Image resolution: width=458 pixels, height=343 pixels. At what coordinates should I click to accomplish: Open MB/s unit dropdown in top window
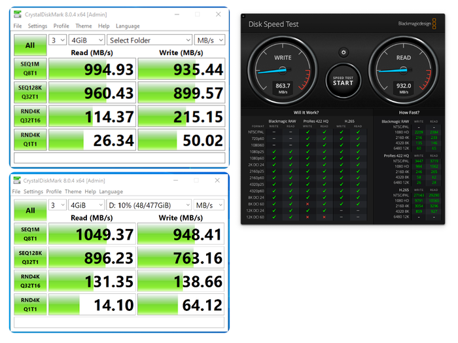[210, 40]
